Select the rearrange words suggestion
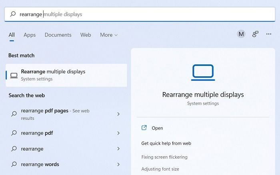This screenshot has width=280, height=175. (x=66, y=164)
